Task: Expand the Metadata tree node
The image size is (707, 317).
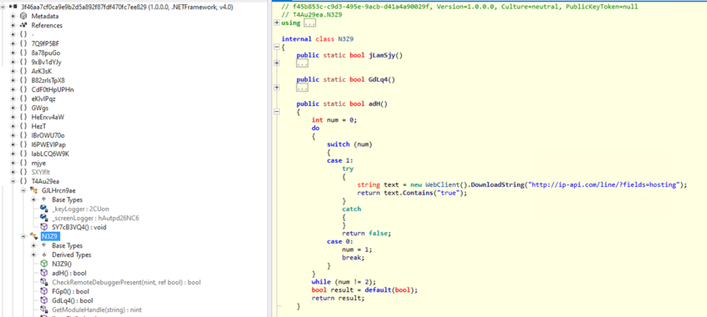Action: [13, 16]
